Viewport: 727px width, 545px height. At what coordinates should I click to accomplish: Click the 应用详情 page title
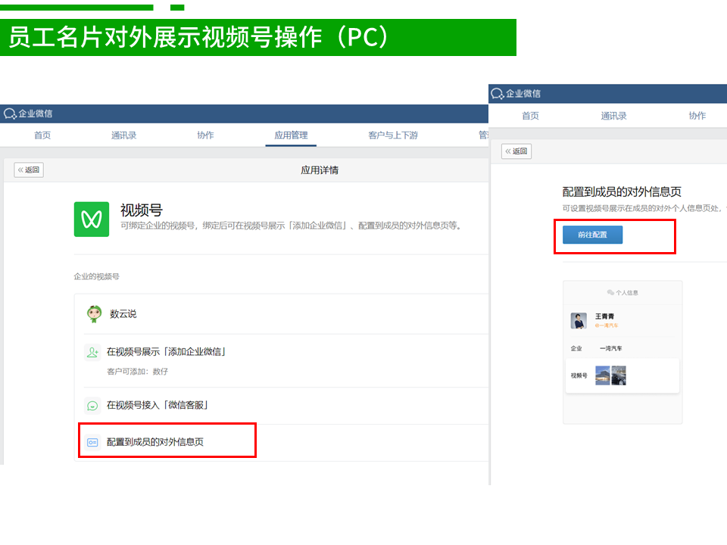[x=320, y=170]
